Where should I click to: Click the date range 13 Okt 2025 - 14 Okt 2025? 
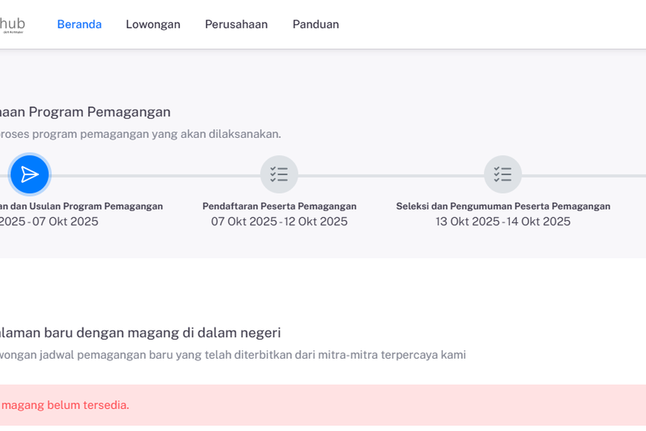pos(503,221)
